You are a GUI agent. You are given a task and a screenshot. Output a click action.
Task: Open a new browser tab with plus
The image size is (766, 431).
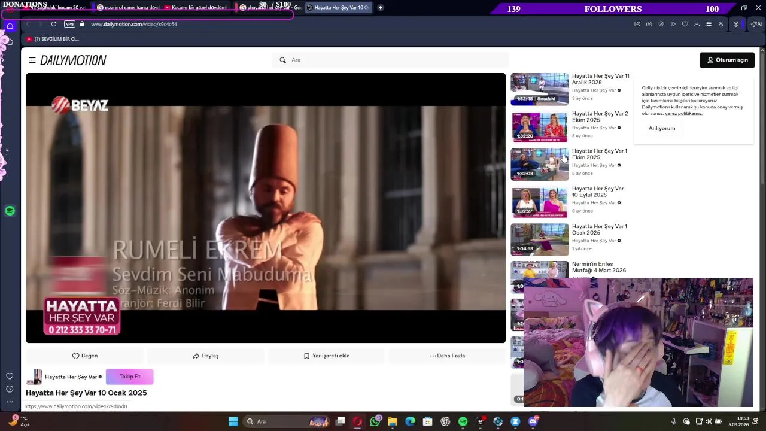pyautogui.click(x=381, y=8)
